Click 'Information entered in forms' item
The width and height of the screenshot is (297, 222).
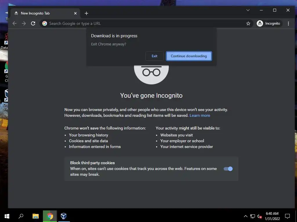pyautogui.click(x=95, y=147)
